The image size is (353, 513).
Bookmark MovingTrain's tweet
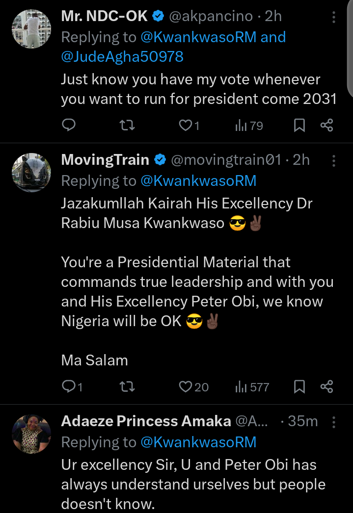299,387
